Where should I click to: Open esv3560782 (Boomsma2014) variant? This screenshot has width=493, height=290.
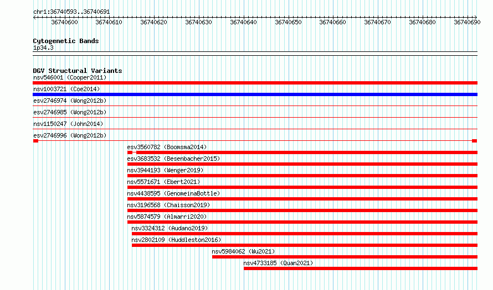click(167, 147)
